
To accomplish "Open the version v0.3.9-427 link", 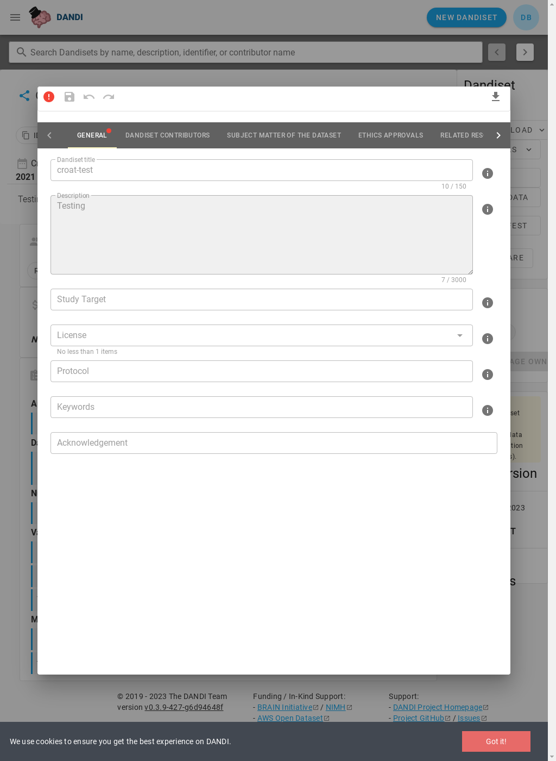I will [184, 707].
